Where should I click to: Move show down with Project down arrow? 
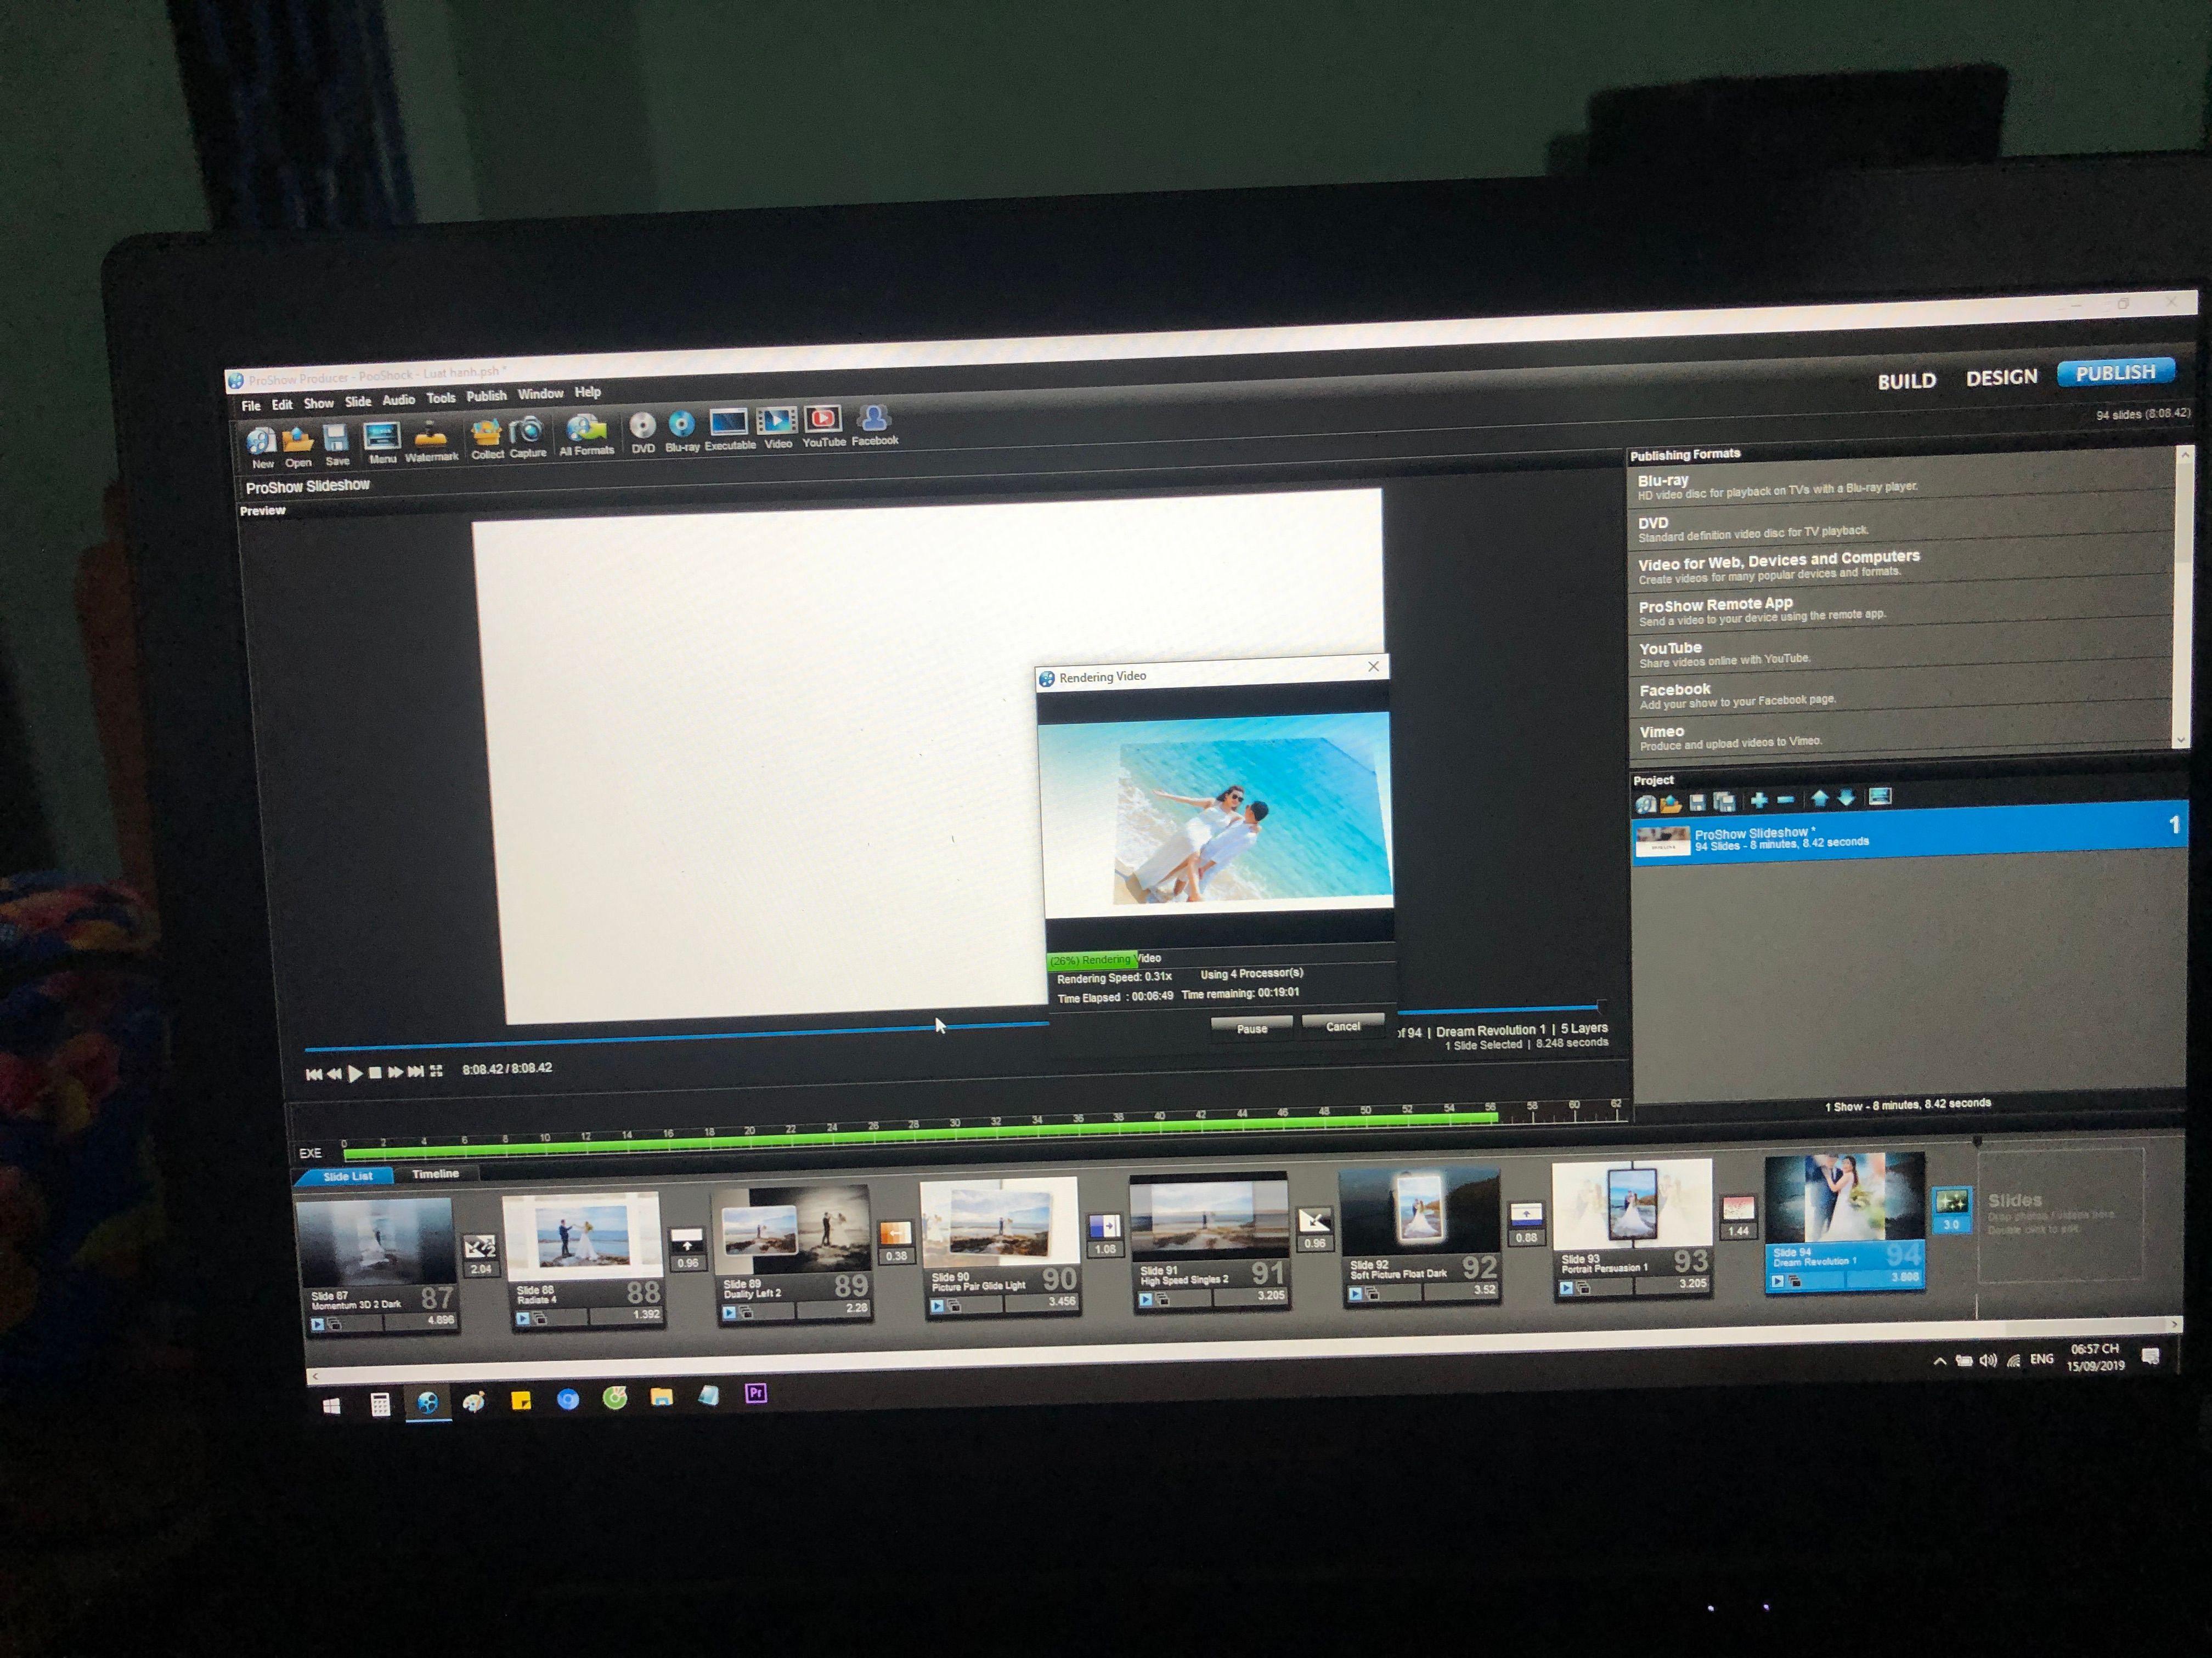(1847, 798)
